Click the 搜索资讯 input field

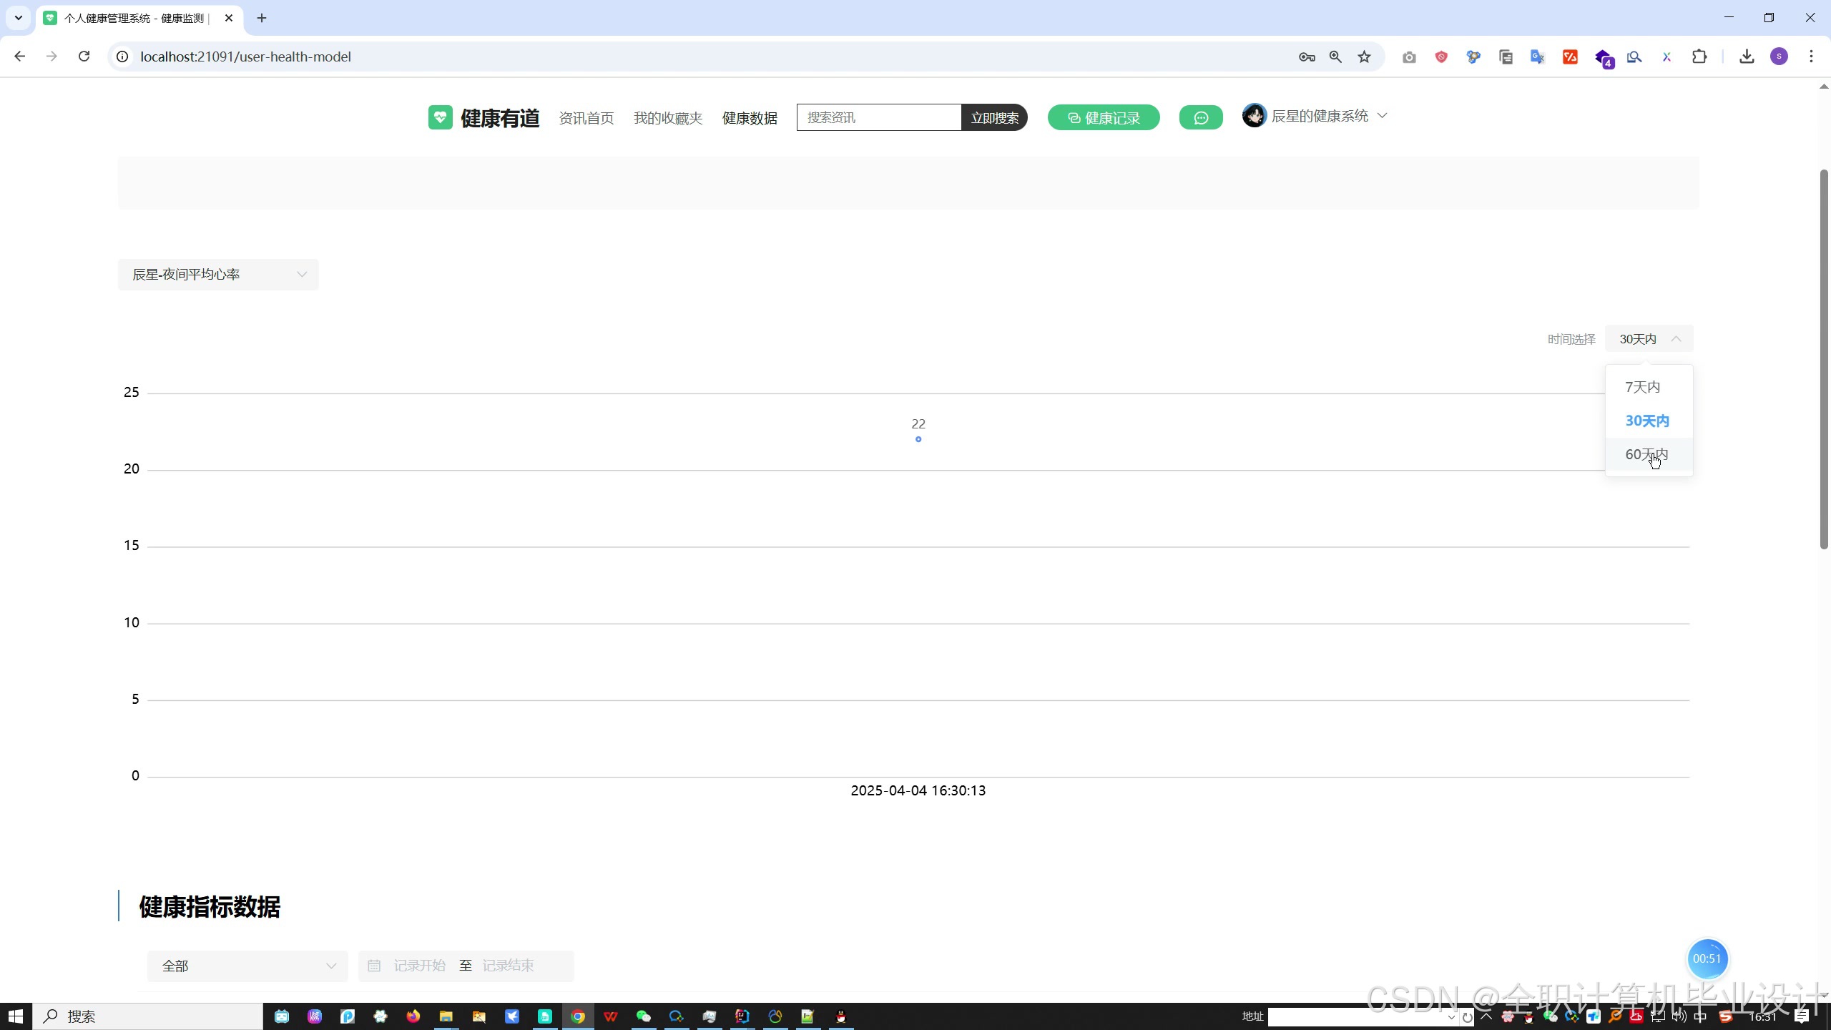pyautogui.click(x=878, y=117)
